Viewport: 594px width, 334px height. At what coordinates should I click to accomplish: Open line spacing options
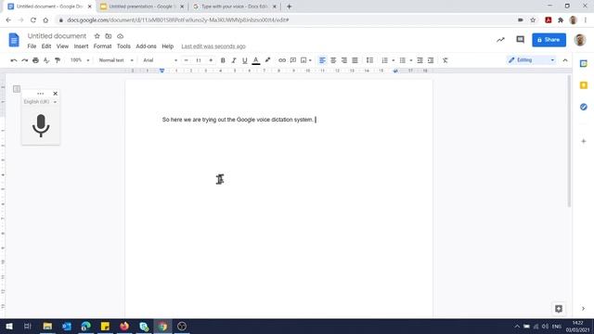(369, 60)
